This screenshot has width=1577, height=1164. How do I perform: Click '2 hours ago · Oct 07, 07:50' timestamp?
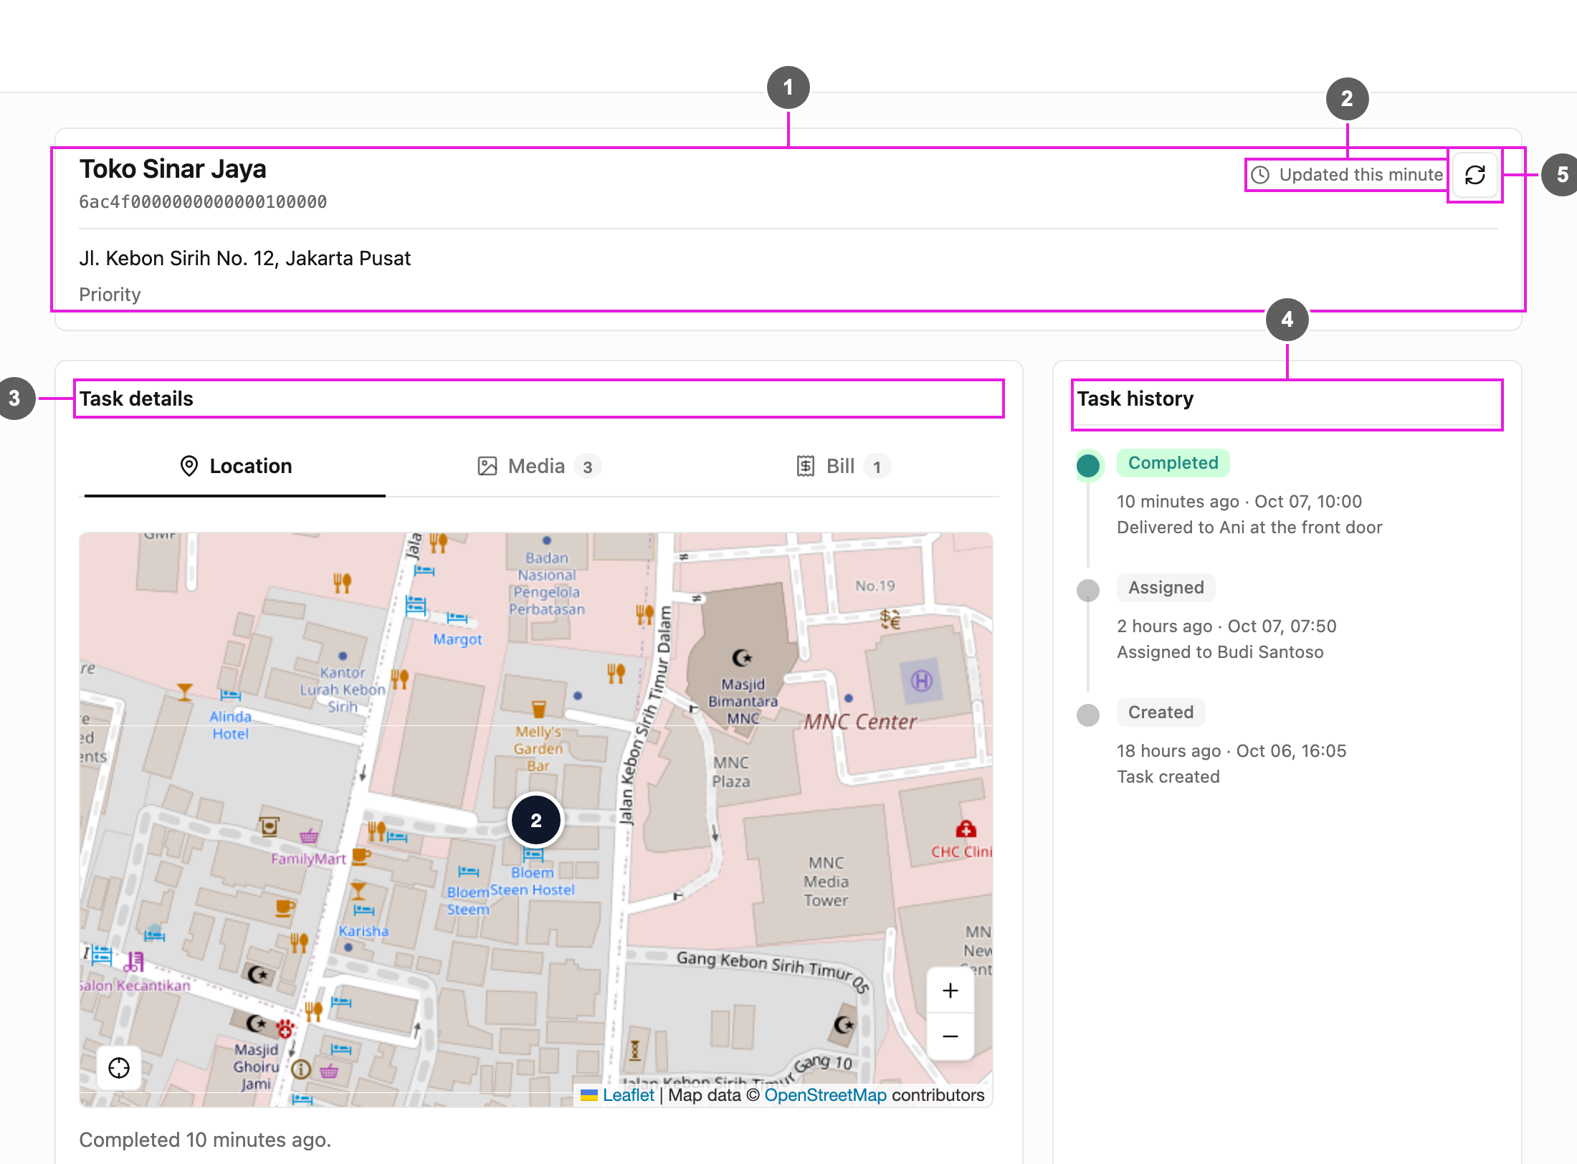(x=1226, y=626)
